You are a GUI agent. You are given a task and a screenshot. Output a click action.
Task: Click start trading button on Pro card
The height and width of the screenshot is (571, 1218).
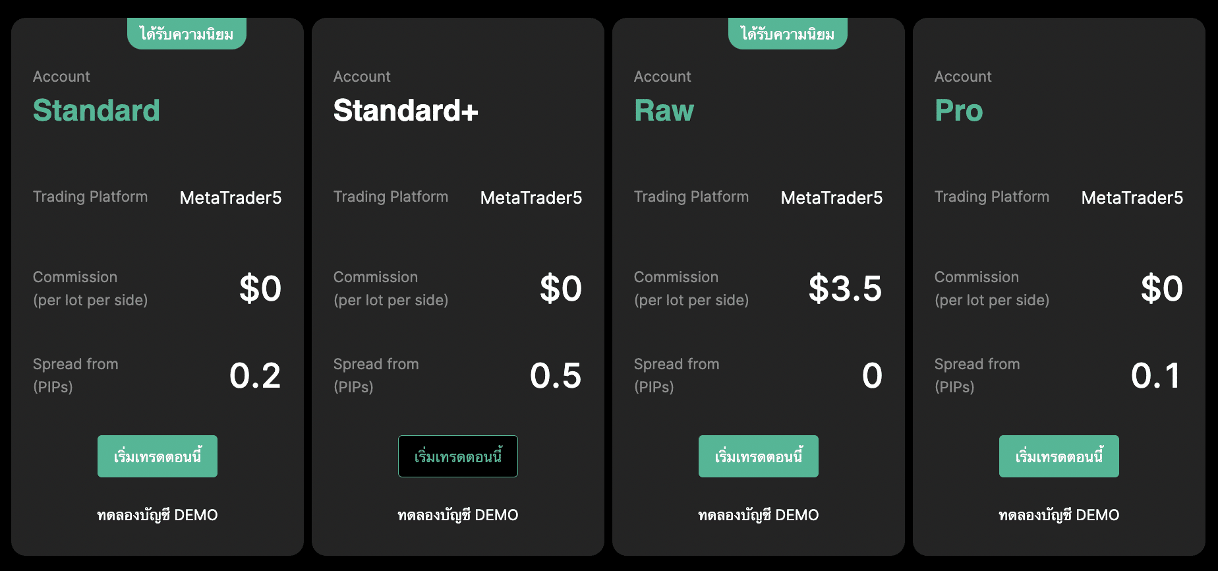pos(1058,456)
